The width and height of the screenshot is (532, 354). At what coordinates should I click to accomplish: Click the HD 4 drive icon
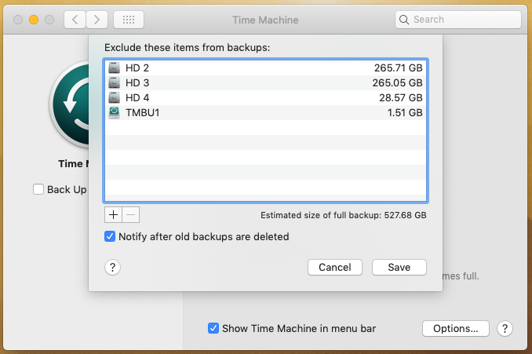tap(114, 97)
